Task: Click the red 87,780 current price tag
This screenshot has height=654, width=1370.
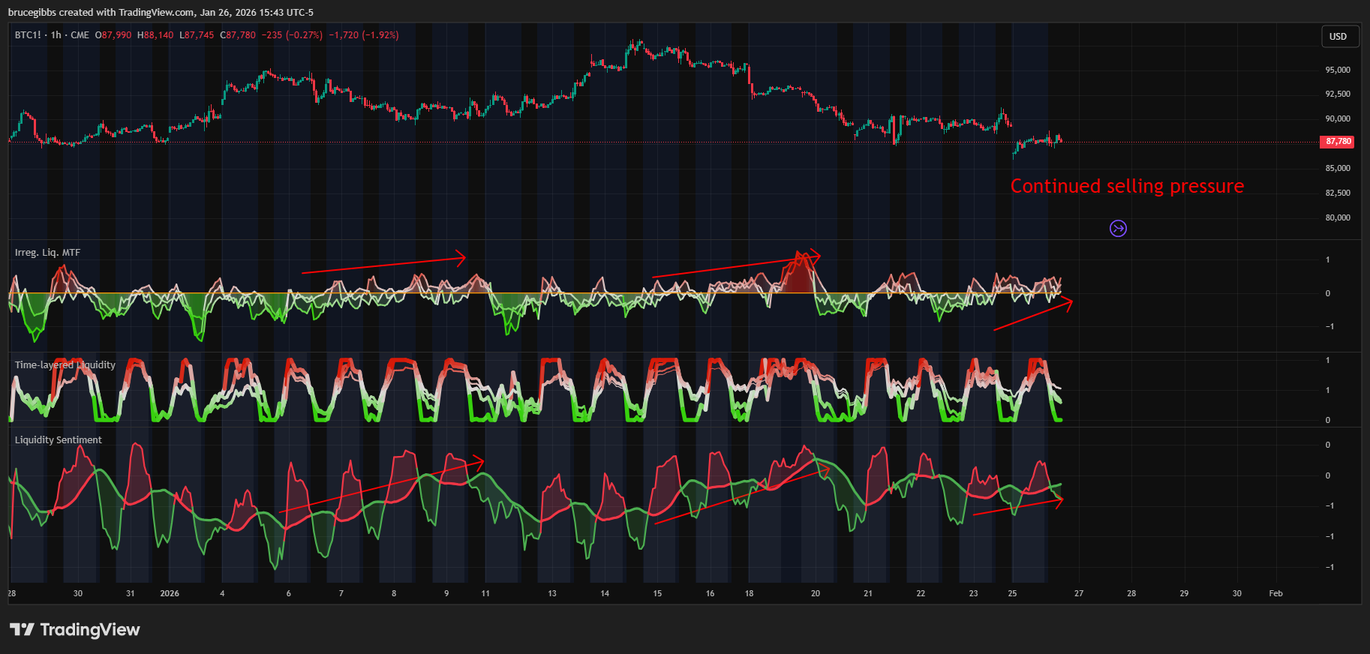Action: [x=1337, y=141]
